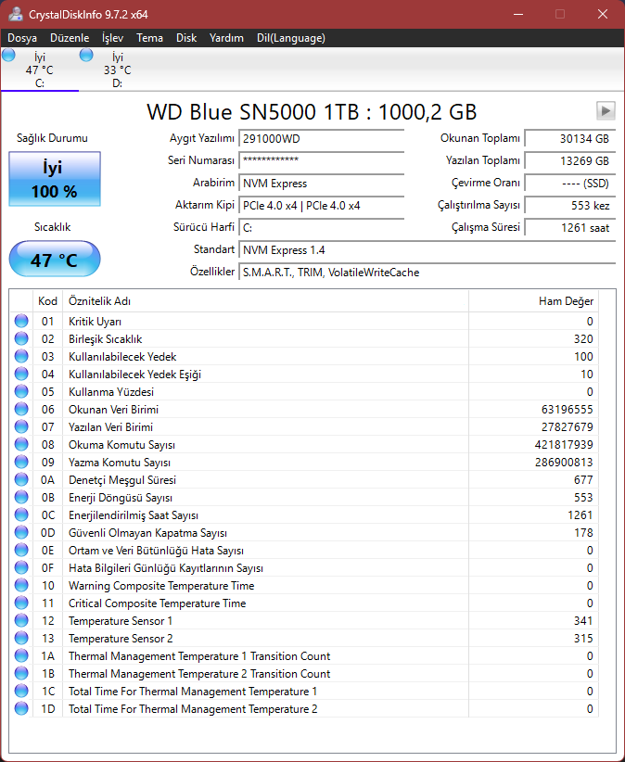This screenshot has height=762, width=625.
Task: Click the Standart field NVM Express 1.4
Action: point(427,249)
